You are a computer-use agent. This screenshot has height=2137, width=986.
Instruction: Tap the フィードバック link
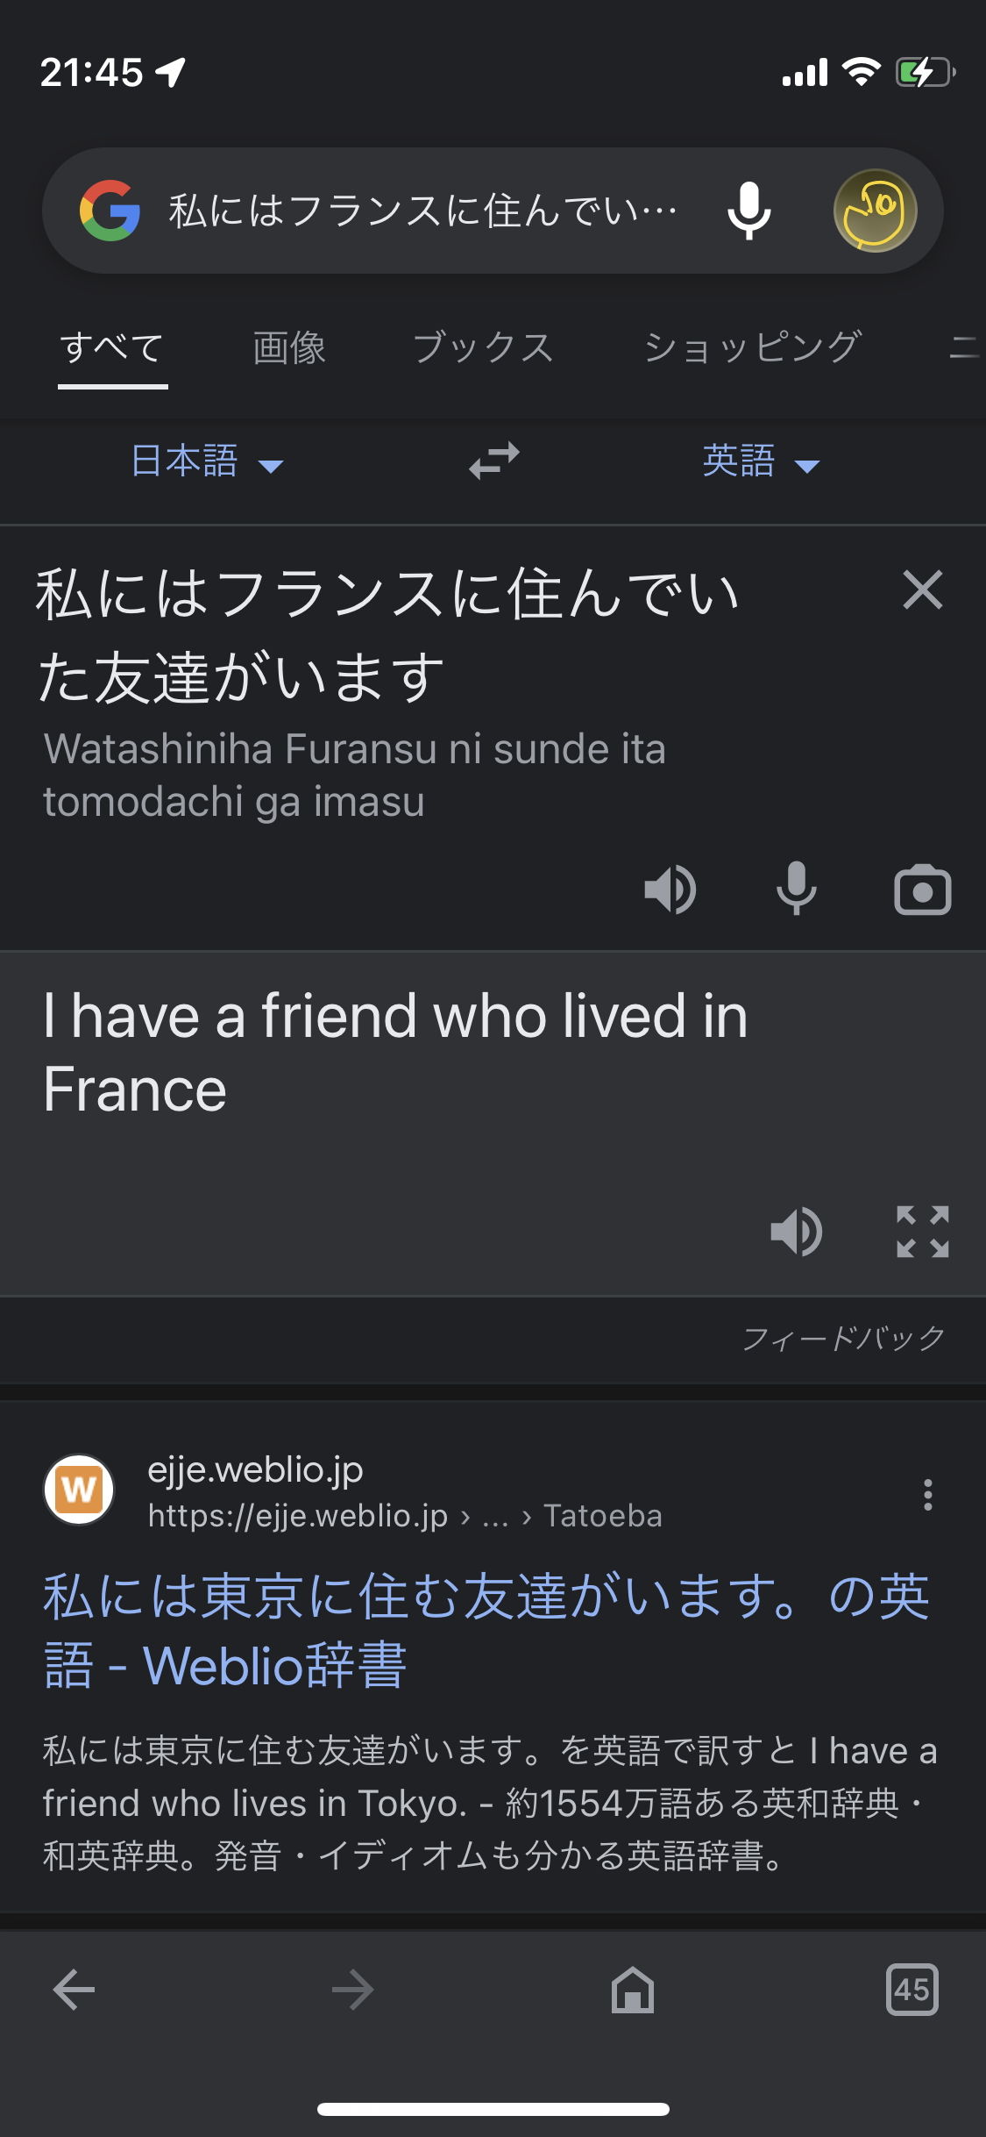843,1338
